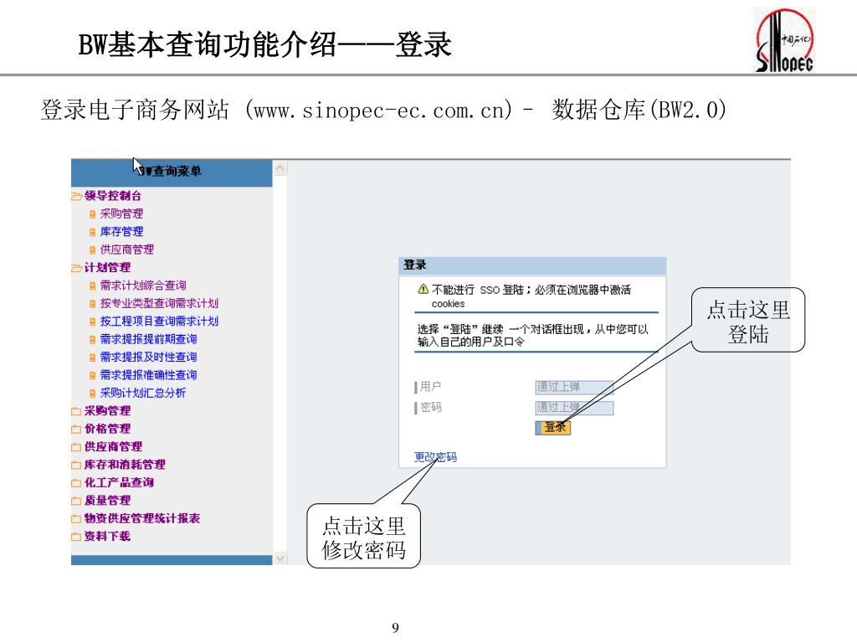Screen dimensions: 857x643
Task: Open 按专业类型查询需求计划
Action: pos(159,303)
